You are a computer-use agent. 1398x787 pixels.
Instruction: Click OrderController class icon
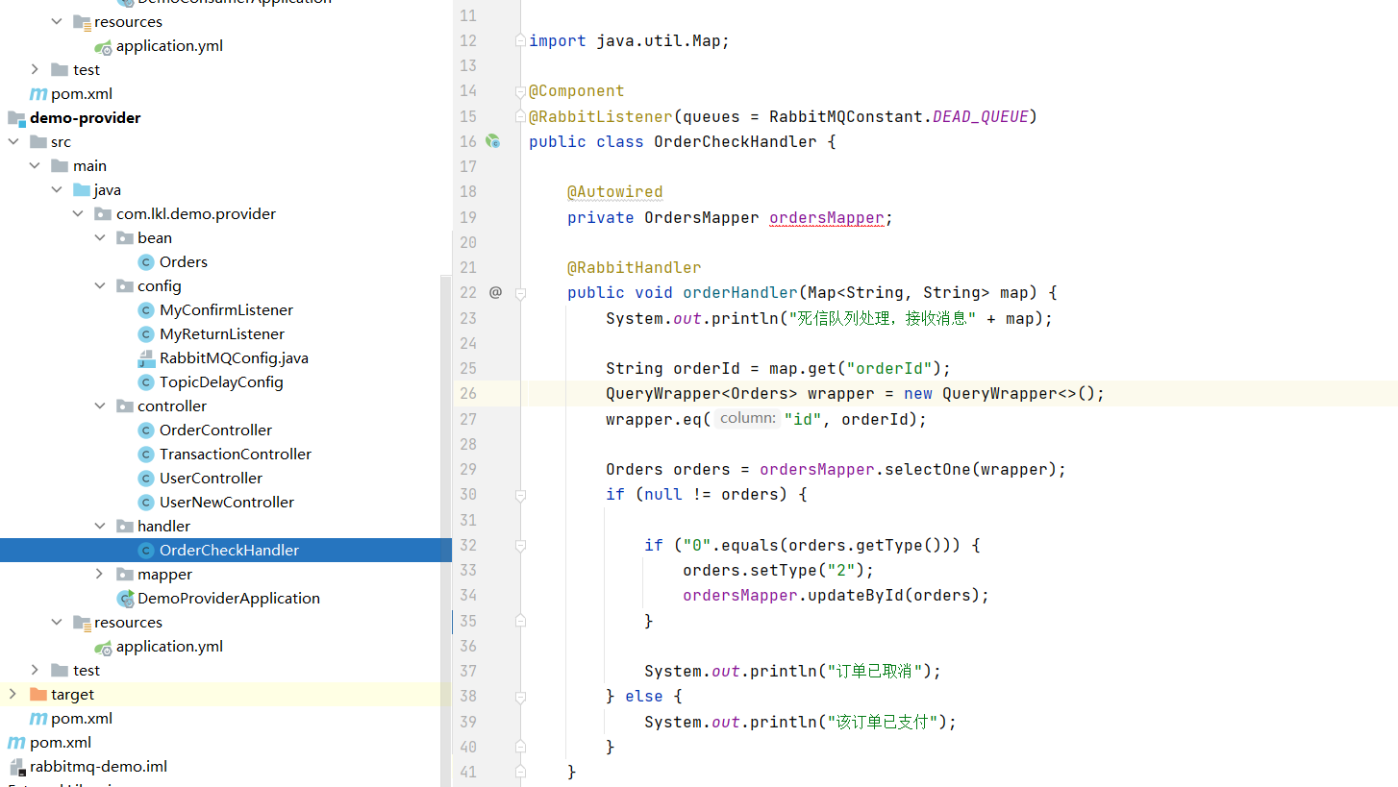(x=146, y=430)
